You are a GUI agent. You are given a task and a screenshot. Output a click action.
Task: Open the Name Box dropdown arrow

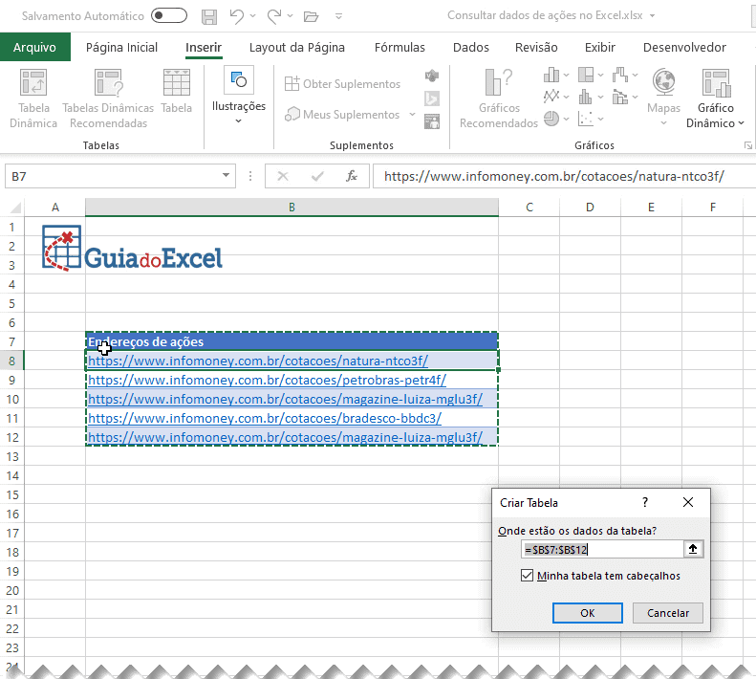(x=226, y=176)
